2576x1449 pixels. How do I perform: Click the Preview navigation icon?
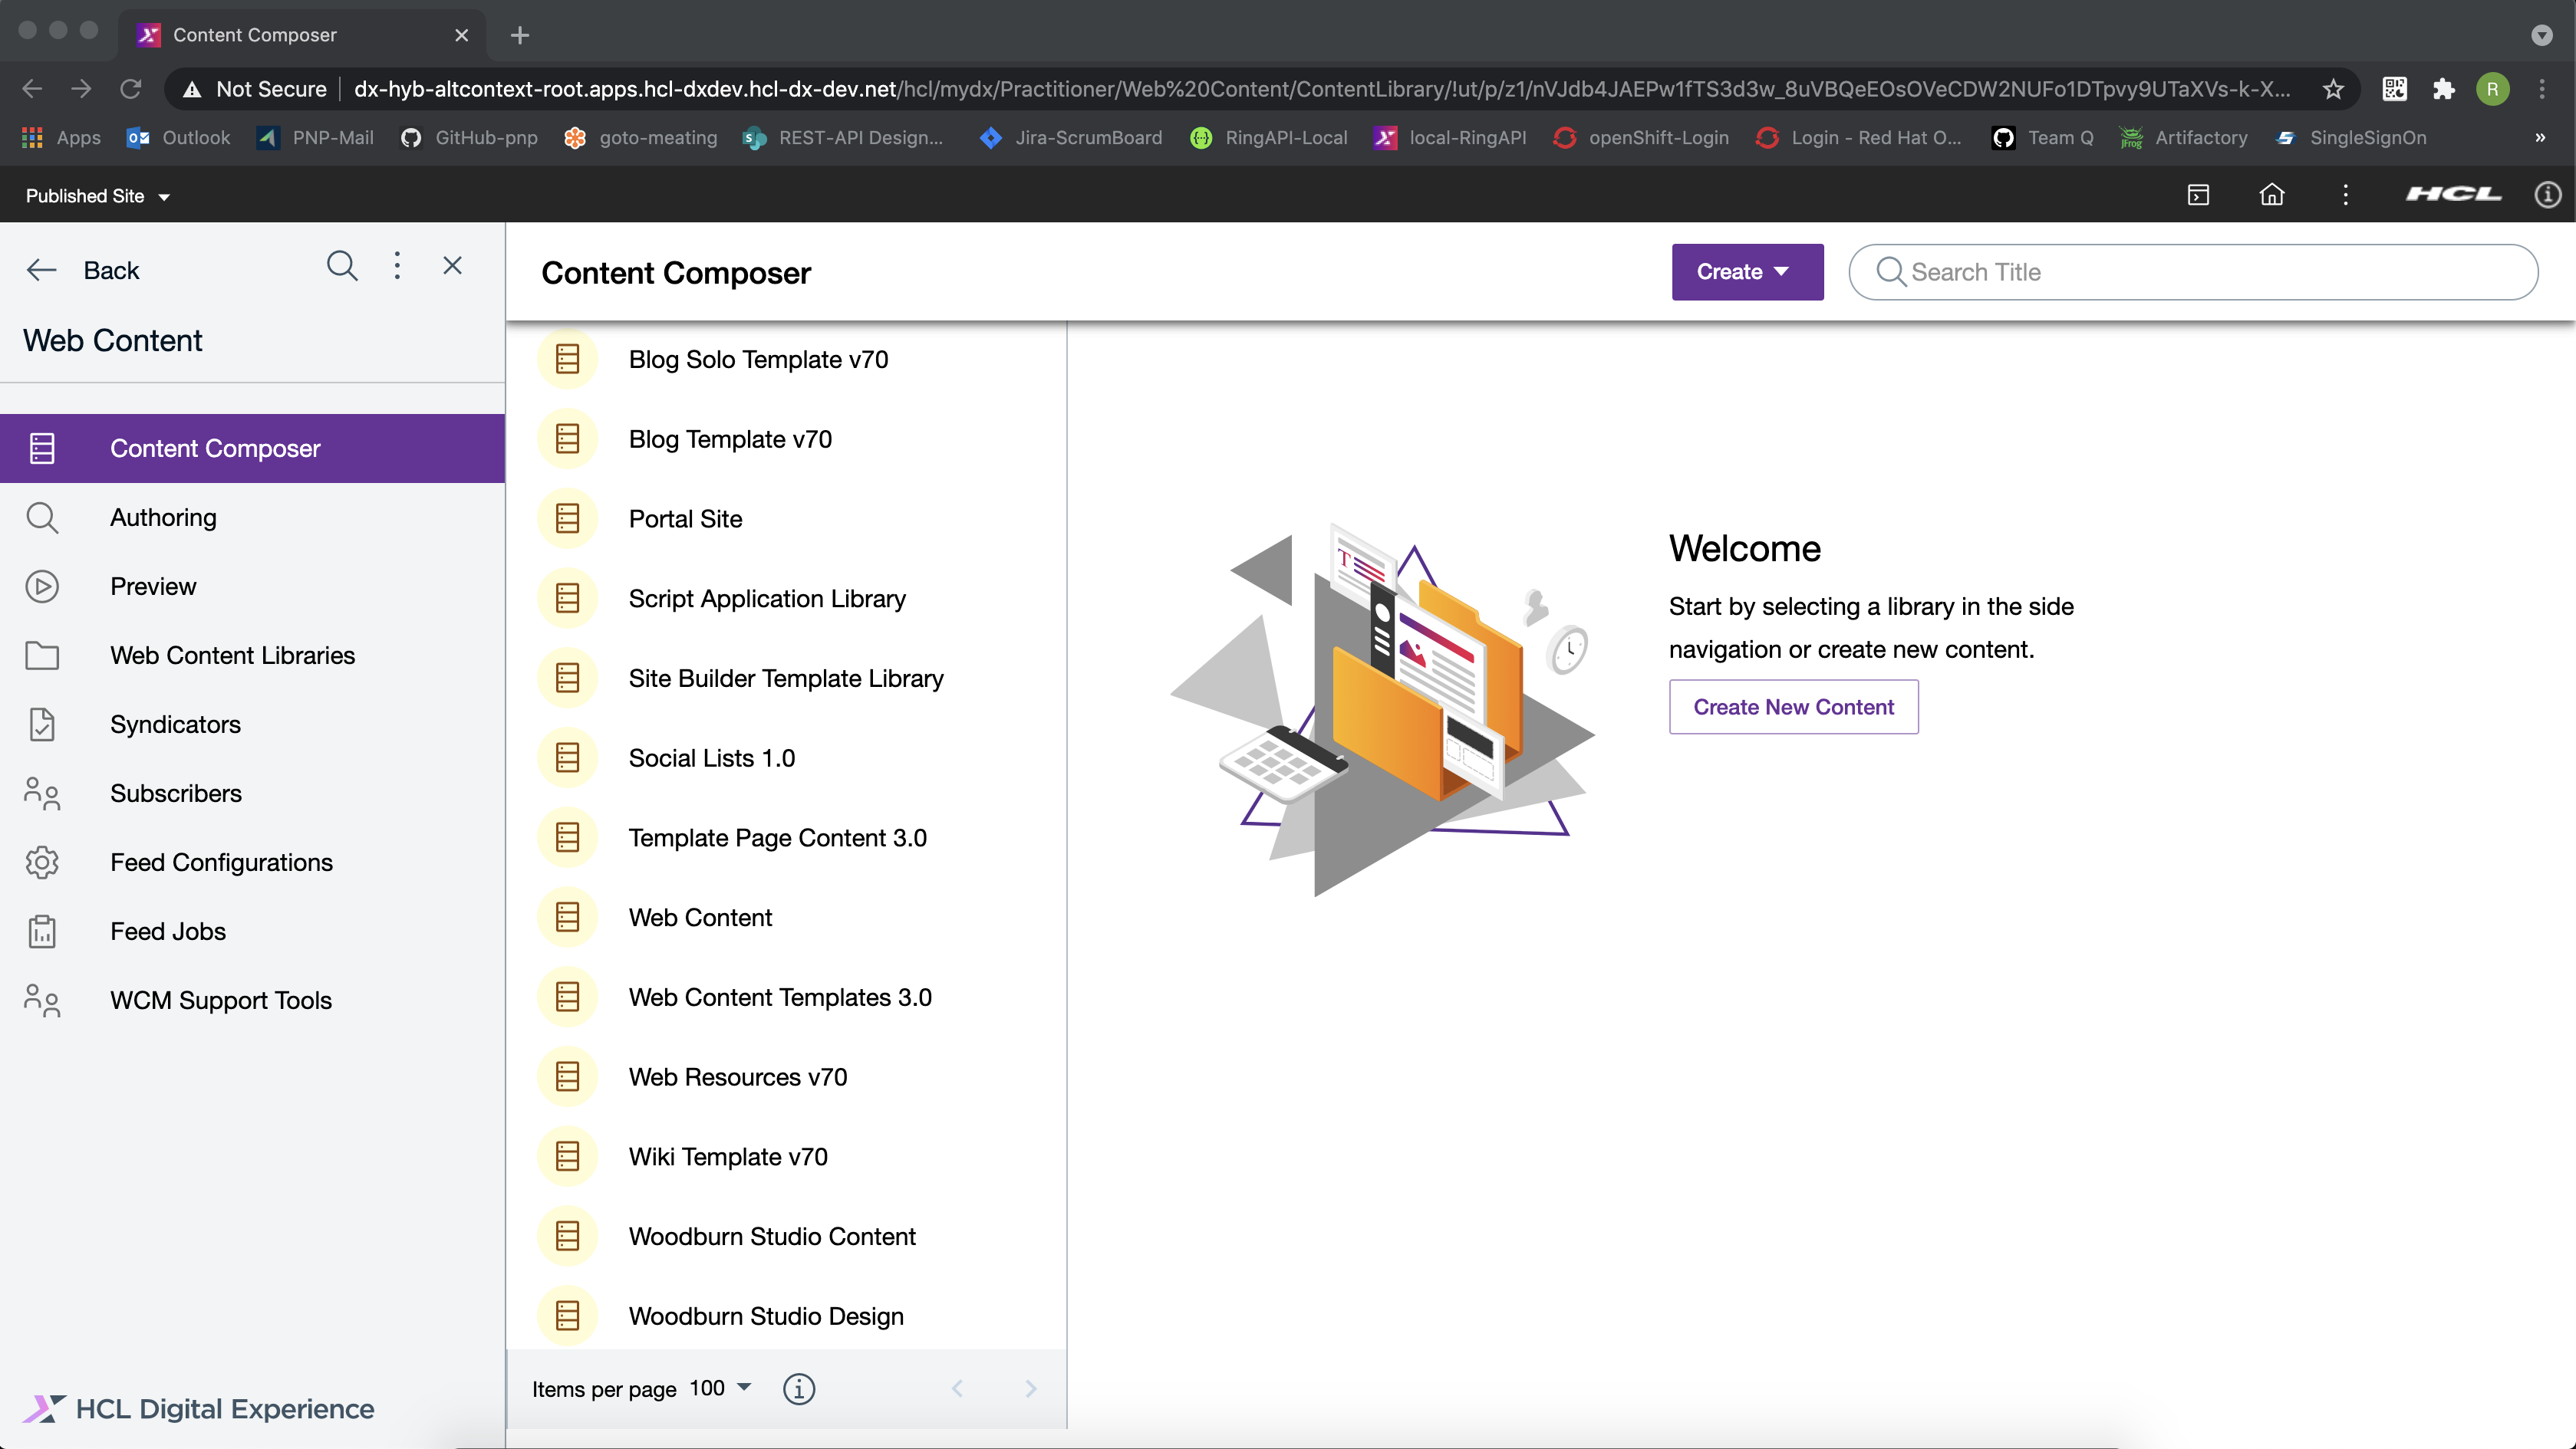tap(41, 586)
